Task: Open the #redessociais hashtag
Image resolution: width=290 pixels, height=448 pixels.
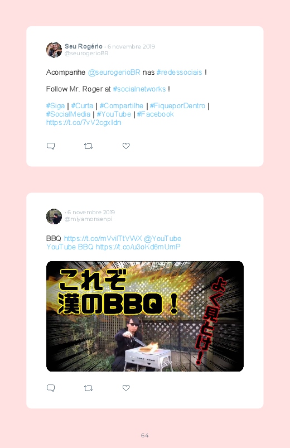Action: (179, 73)
